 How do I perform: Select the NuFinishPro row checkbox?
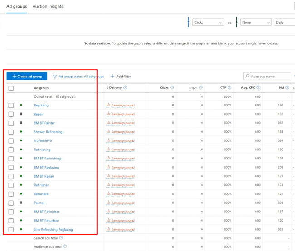pos(11,141)
